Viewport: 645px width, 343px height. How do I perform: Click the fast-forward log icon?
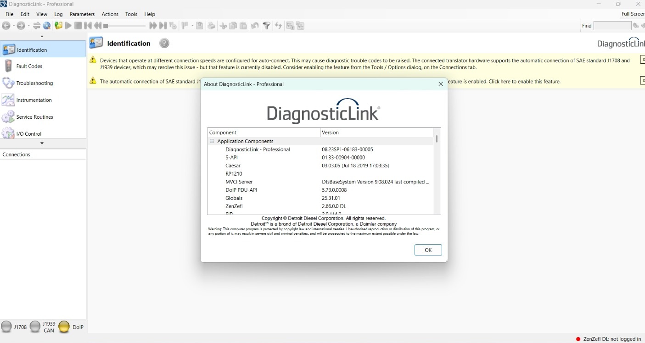(153, 26)
